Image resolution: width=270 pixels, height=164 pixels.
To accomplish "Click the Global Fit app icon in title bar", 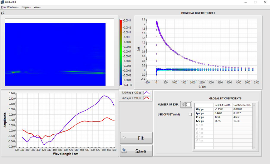I will point(2,2).
